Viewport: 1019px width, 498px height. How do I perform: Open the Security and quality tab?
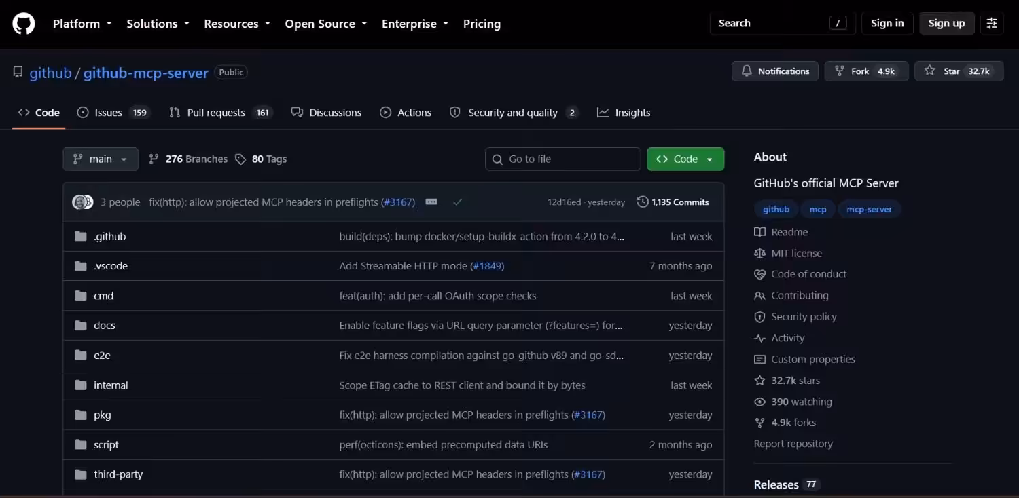(514, 113)
